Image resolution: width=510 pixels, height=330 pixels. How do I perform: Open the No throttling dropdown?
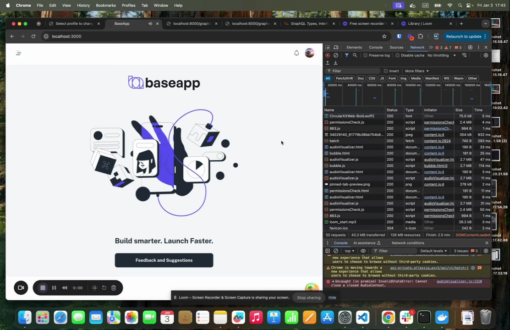pos(441,55)
